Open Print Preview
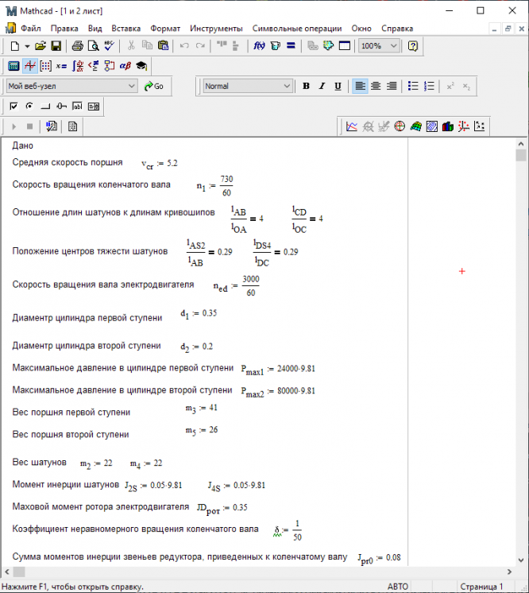 (94, 46)
